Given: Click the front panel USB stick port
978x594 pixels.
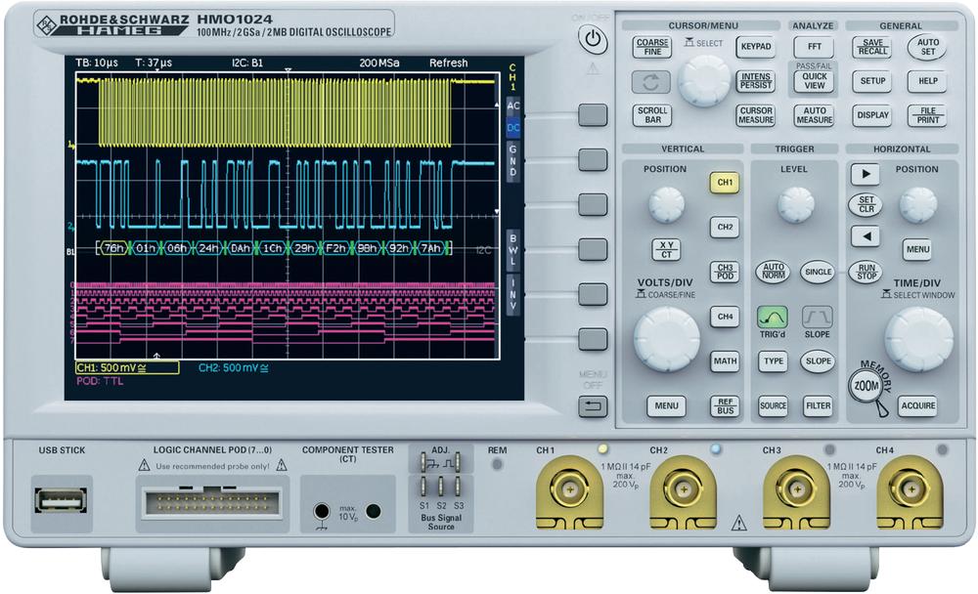Looking at the screenshot, I should click(61, 499).
